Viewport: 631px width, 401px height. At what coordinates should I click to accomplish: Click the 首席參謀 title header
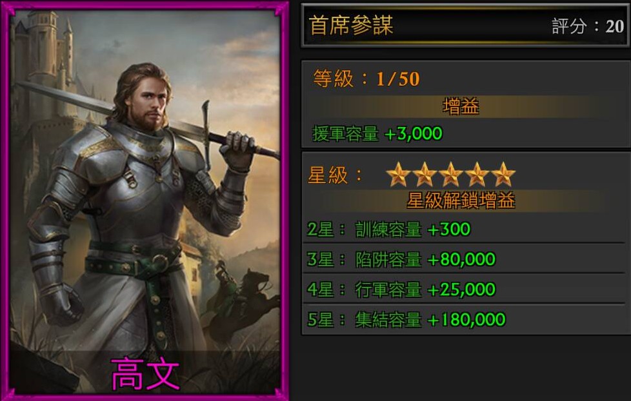click(x=351, y=25)
